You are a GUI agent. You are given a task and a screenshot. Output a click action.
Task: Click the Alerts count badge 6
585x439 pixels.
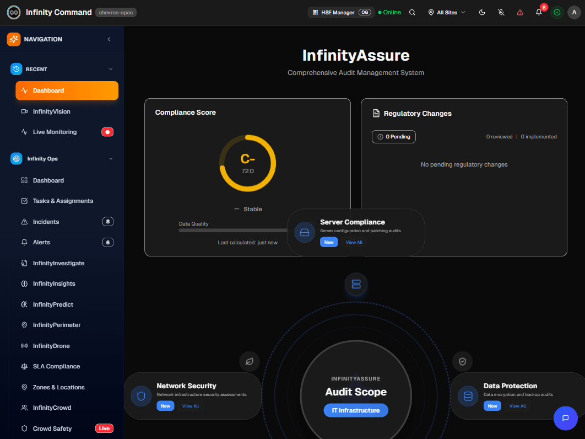coord(108,243)
